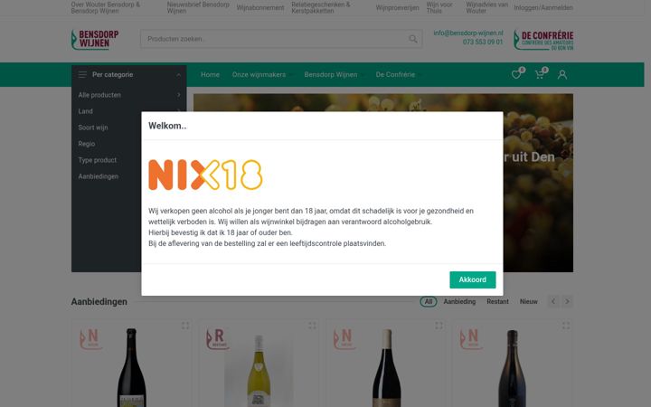Screen dimensions: 651x407
Task: Select the Restant filter tab
Action: tap(497, 301)
